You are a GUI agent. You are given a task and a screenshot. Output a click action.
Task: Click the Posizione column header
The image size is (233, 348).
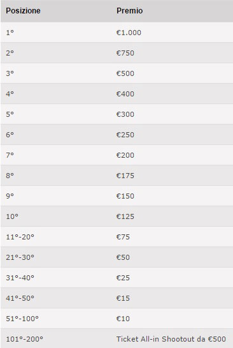coord(23,11)
